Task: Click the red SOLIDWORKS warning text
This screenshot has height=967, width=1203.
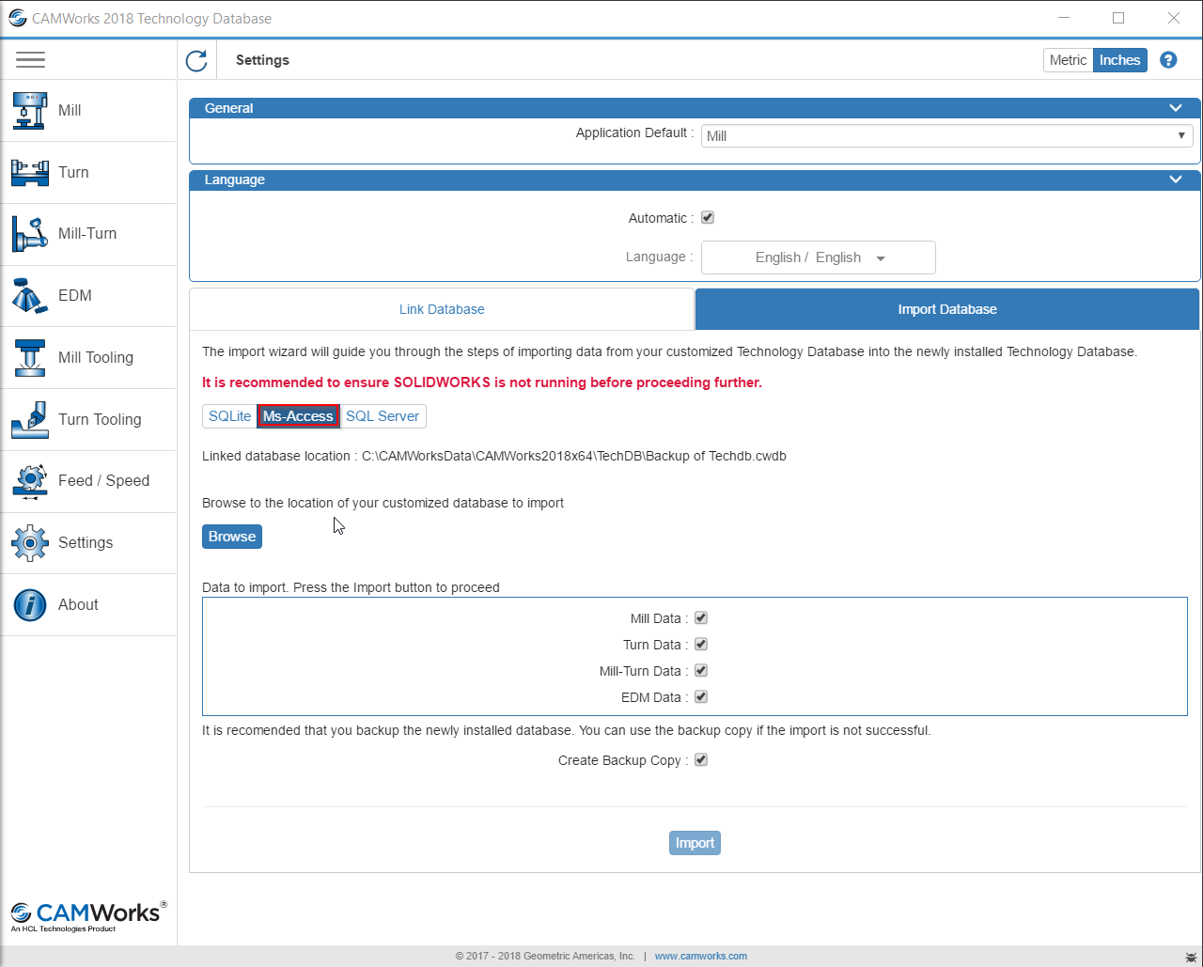Action: tap(482, 382)
